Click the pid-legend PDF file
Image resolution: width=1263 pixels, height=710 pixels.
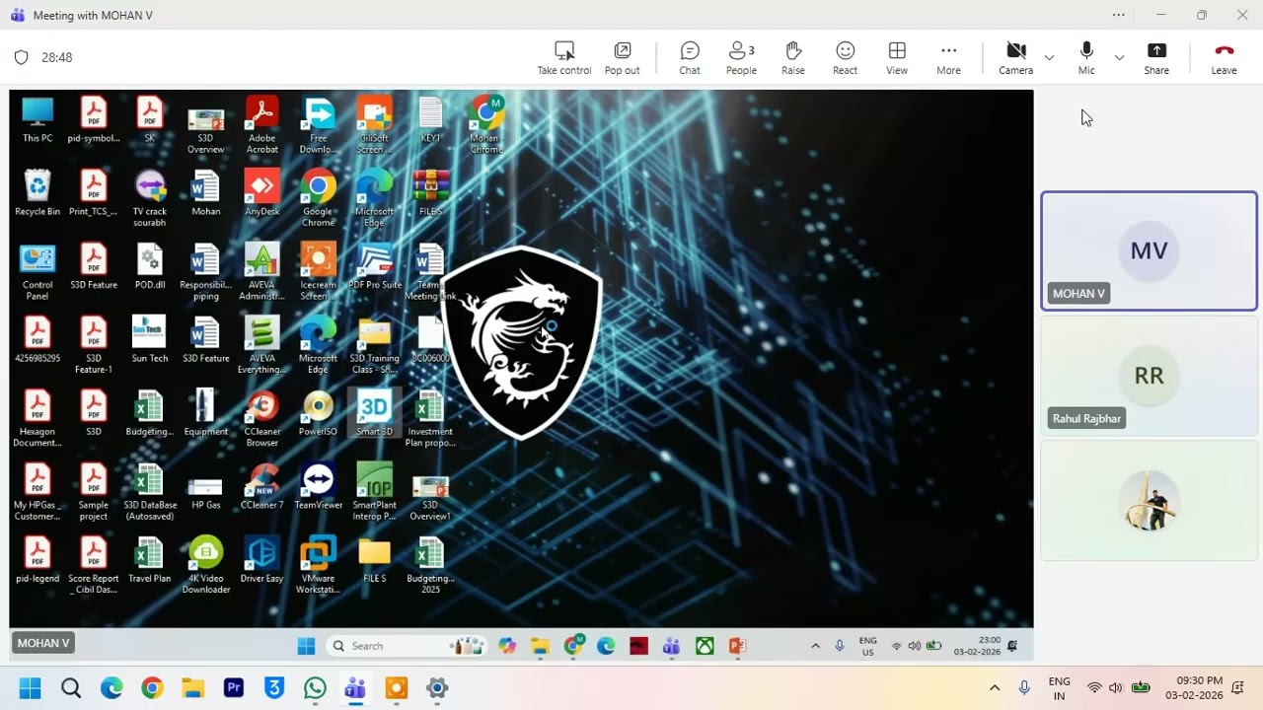[x=37, y=559]
